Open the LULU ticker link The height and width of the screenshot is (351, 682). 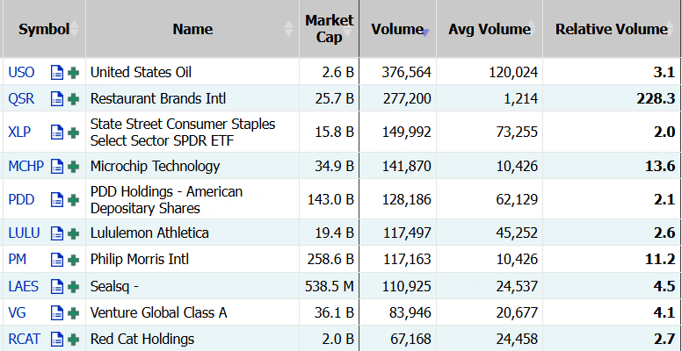pos(24,233)
